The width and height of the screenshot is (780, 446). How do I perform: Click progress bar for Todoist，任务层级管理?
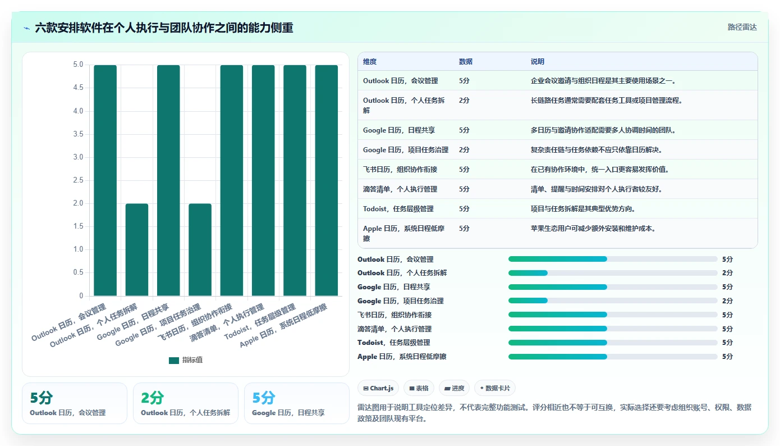click(x=613, y=343)
